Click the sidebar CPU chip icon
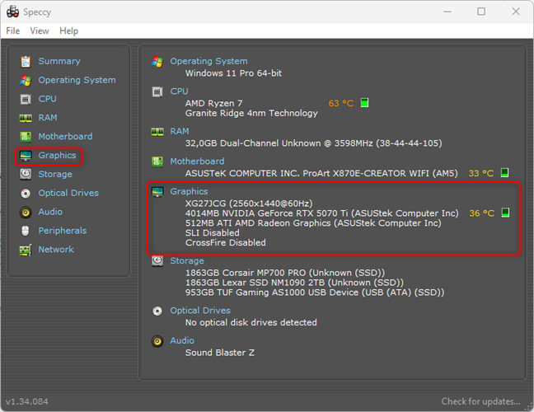The width and height of the screenshot is (534, 412). pyautogui.click(x=26, y=99)
